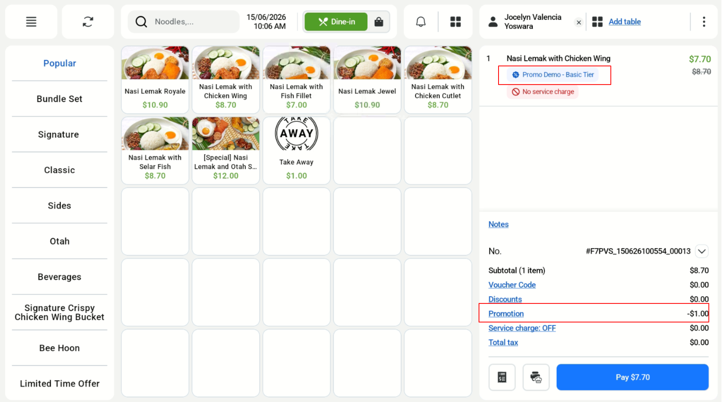The height and width of the screenshot is (402, 722).
Task: Toggle Service charge: OFF setting
Action: coord(522,328)
